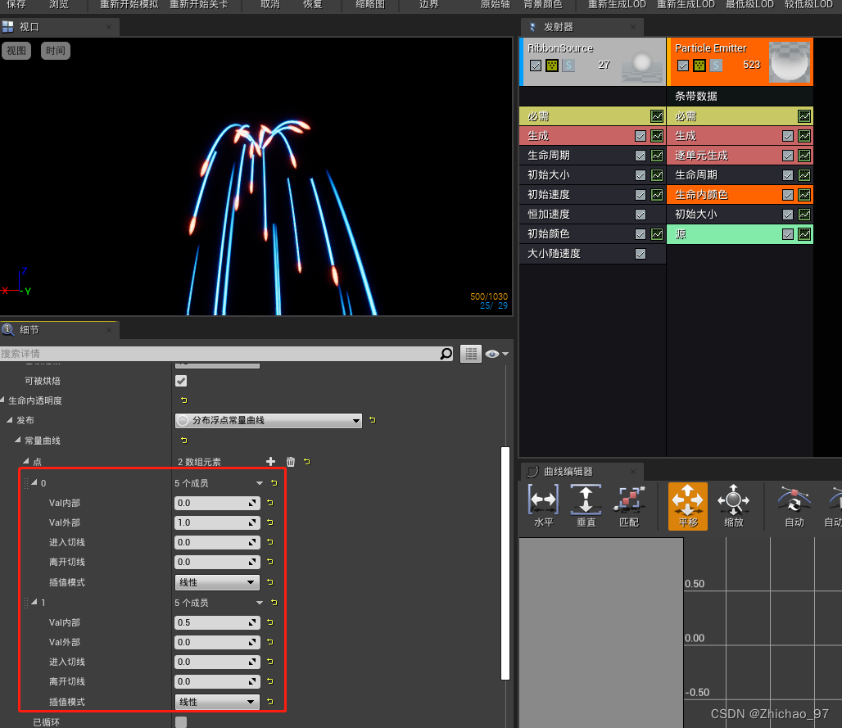The height and width of the screenshot is (728, 842).
Task: Switch to the 细节 details tab
Action: (59, 330)
